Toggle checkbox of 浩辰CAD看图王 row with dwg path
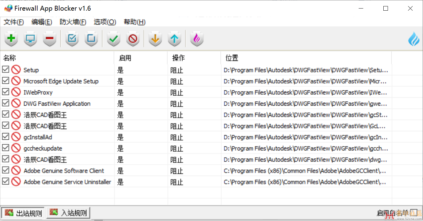This screenshot has width=423, height=221. point(5,159)
